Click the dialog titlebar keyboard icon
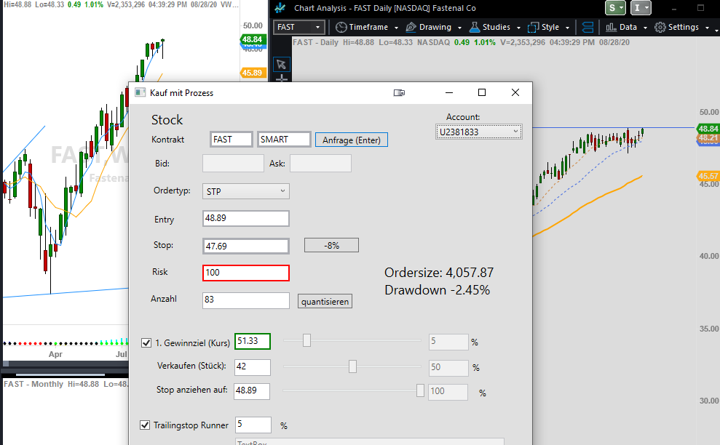 point(399,92)
